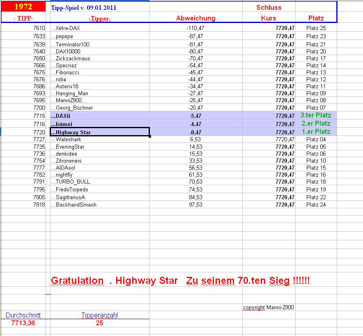363x336 pixels.
Task: Select the tipper cell ...TURBO_BULL
Action: [100, 182]
